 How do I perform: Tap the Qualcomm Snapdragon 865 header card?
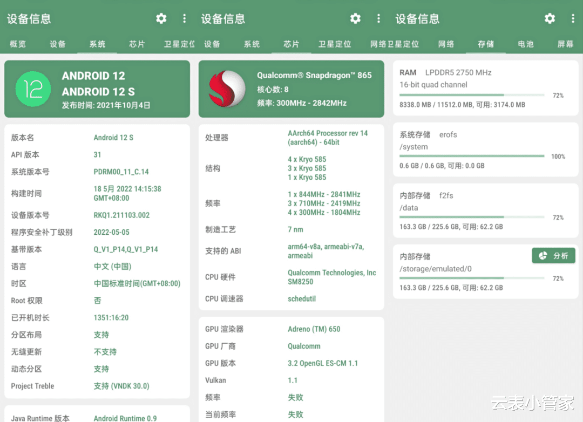click(291, 89)
